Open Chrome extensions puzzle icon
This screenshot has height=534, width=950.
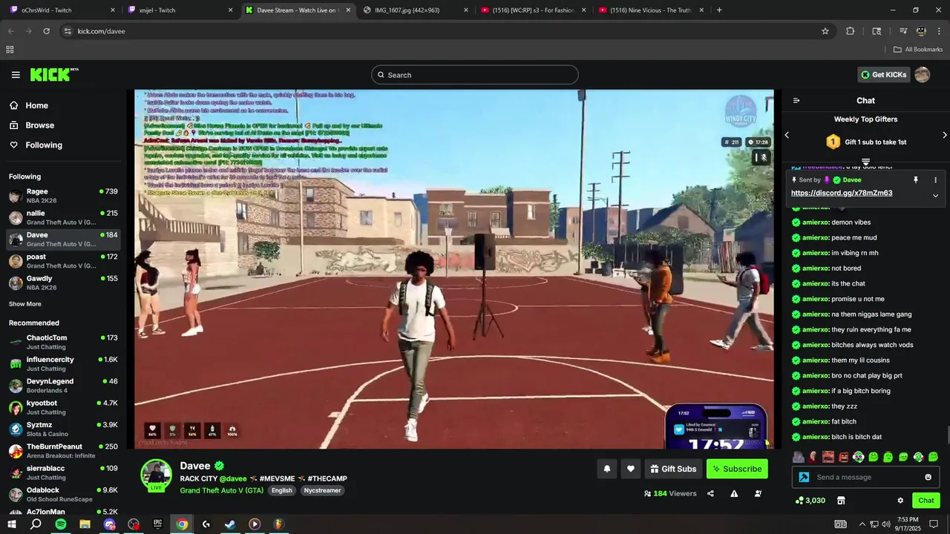click(x=851, y=31)
